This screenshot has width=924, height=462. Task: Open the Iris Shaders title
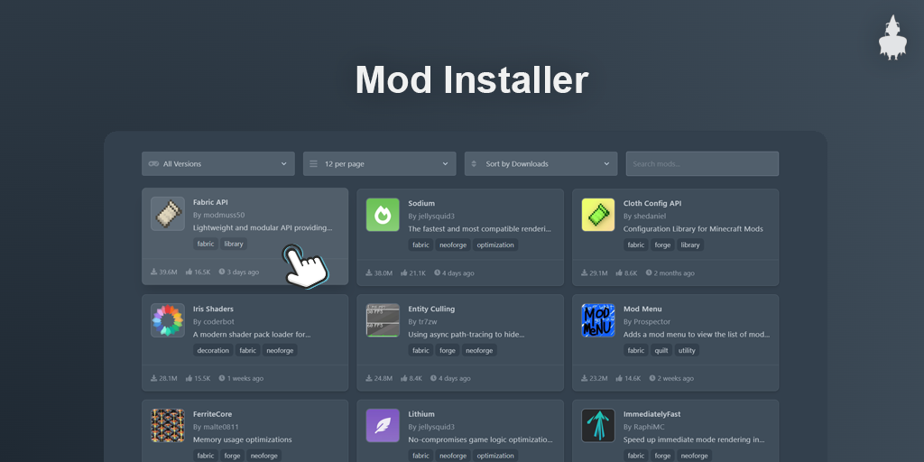click(x=213, y=309)
